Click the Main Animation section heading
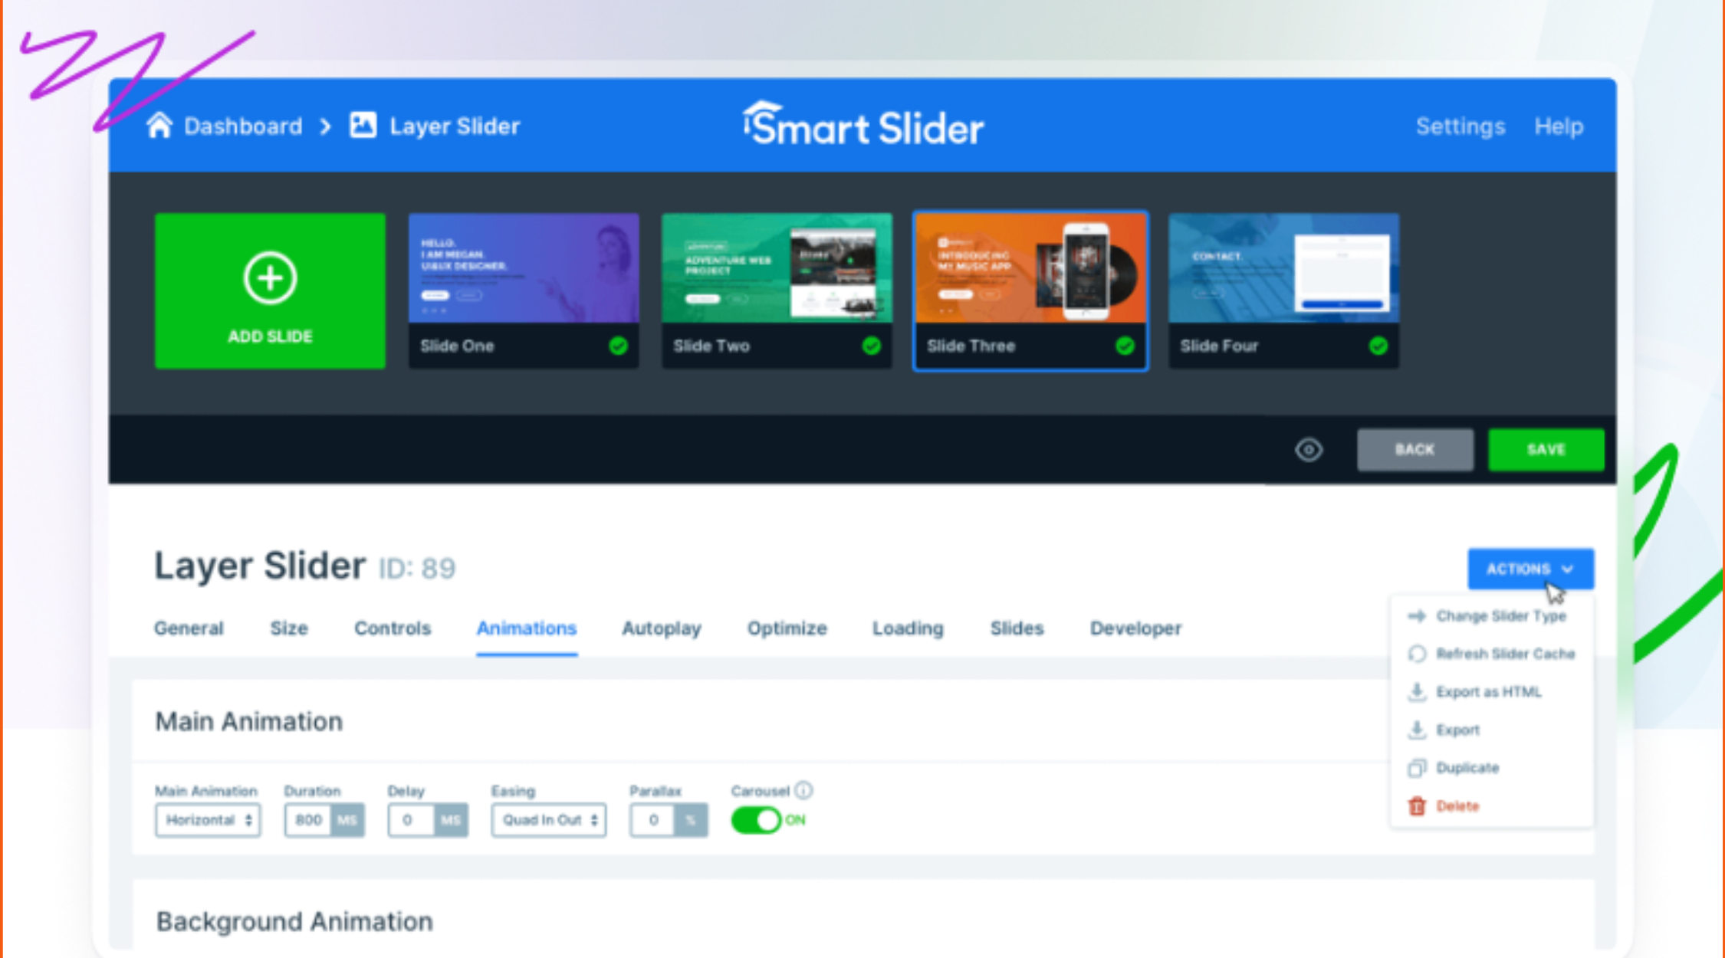The height and width of the screenshot is (958, 1725). click(x=249, y=721)
